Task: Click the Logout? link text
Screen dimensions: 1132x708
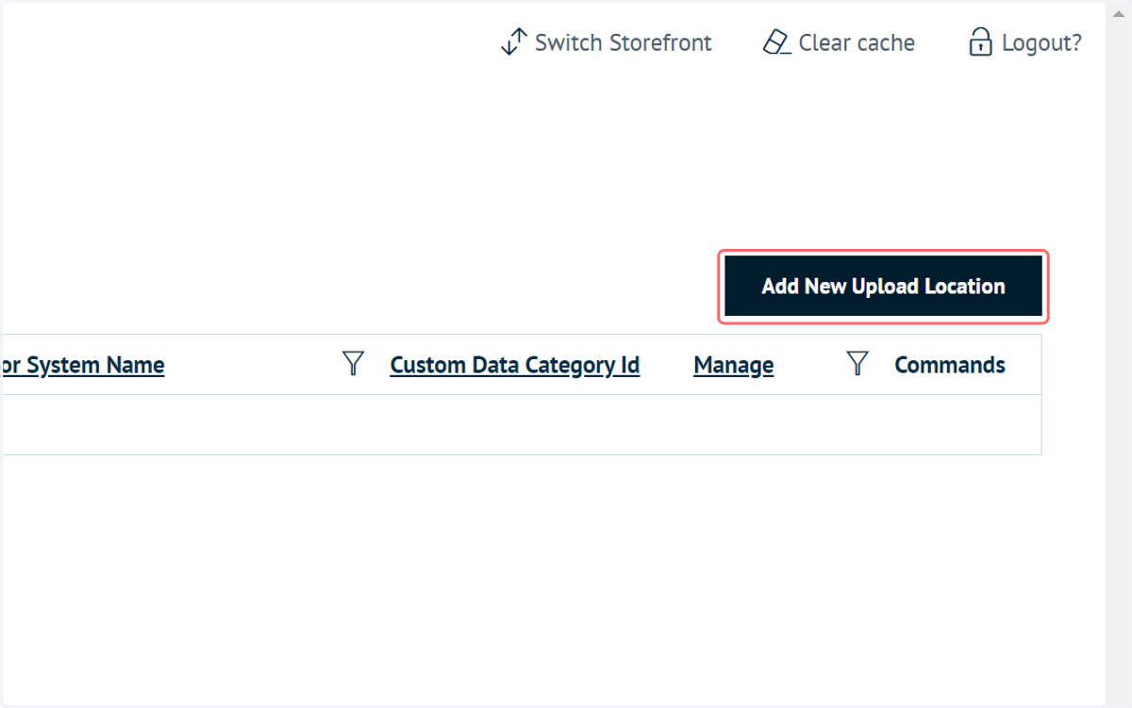Action: 1041,43
